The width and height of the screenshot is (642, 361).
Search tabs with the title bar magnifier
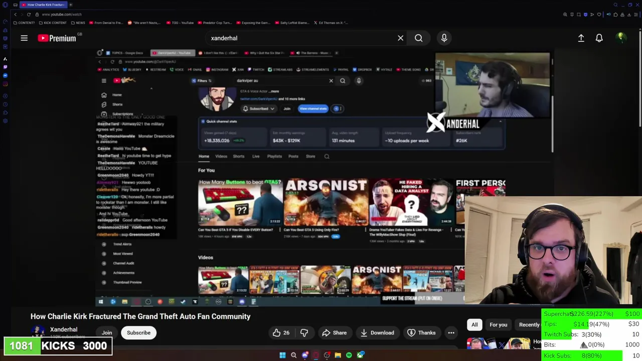click(615, 5)
